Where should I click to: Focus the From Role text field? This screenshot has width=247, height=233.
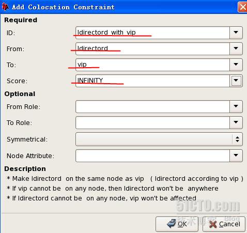(x=152, y=106)
